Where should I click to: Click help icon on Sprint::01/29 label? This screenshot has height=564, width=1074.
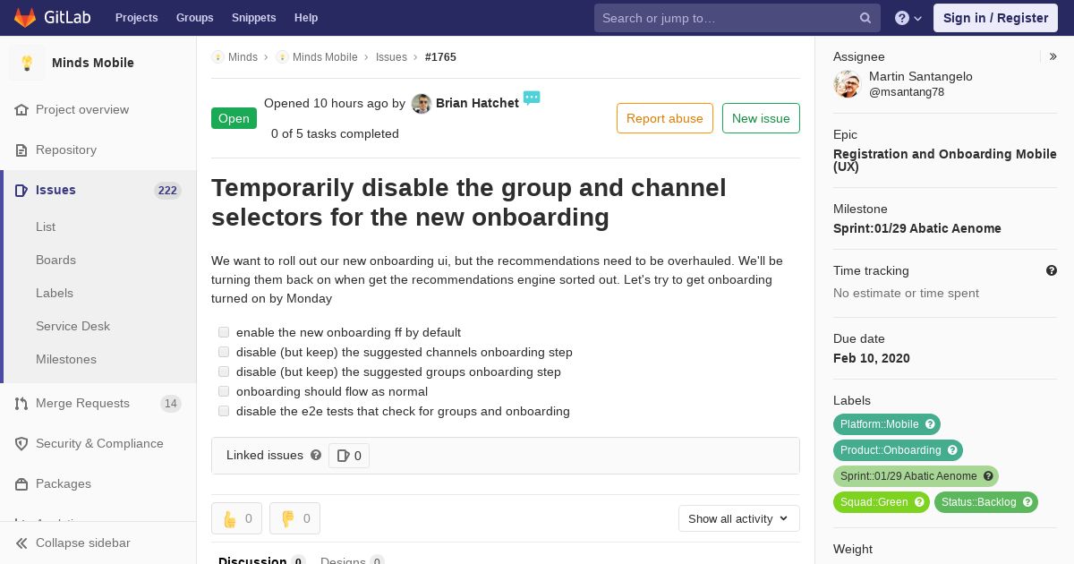(x=988, y=476)
